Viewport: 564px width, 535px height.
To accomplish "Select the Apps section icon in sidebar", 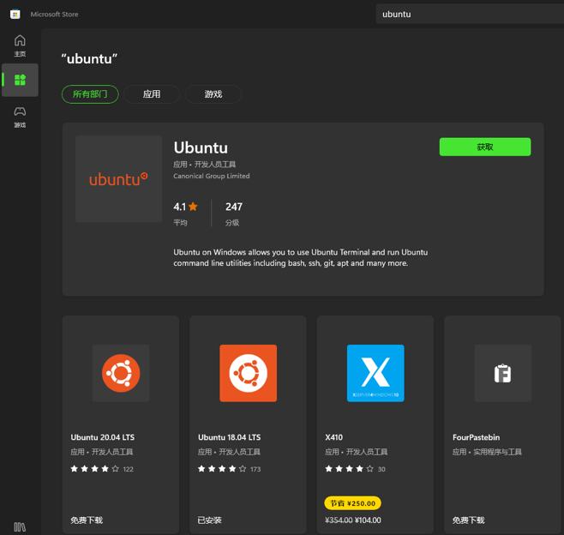I will click(20, 80).
